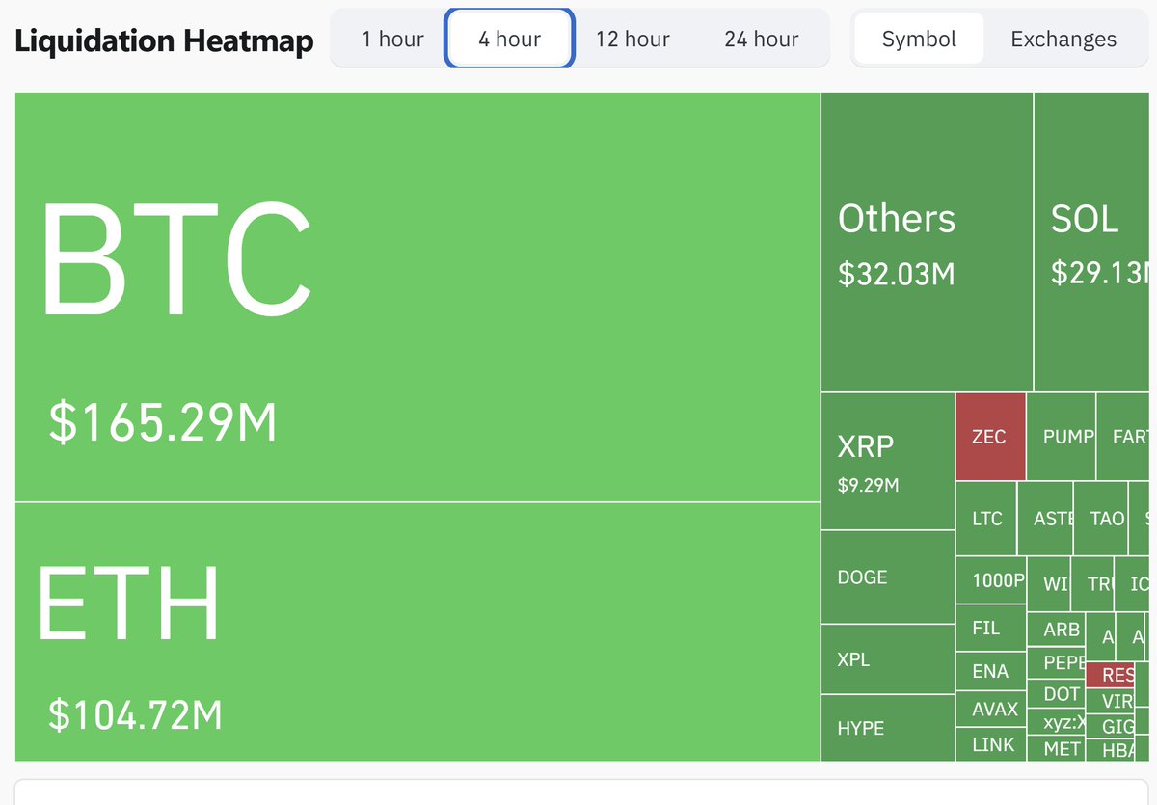
Task: Open the PUMP liquidation tile
Action: coord(1062,436)
